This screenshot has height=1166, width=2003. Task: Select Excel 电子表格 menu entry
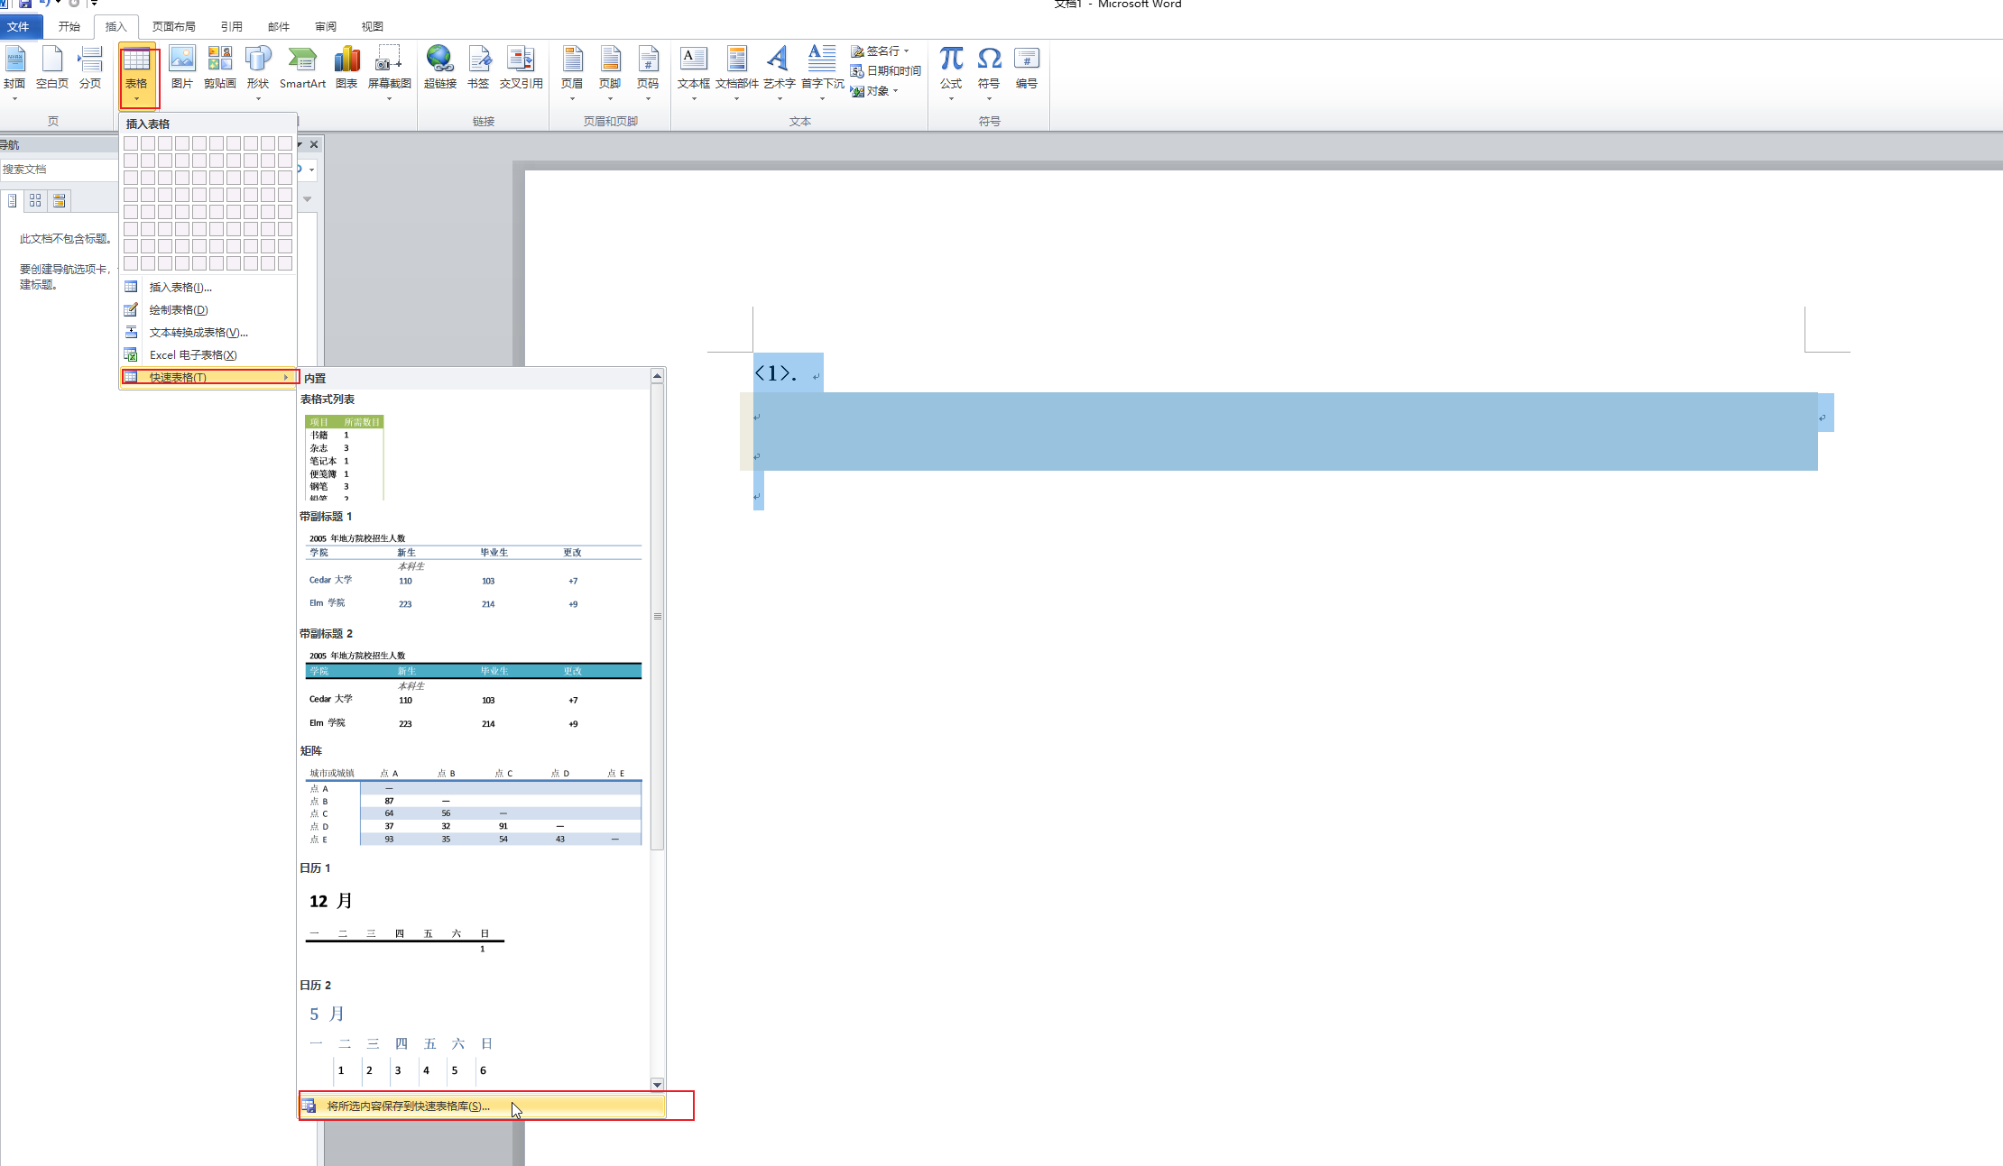click(193, 354)
